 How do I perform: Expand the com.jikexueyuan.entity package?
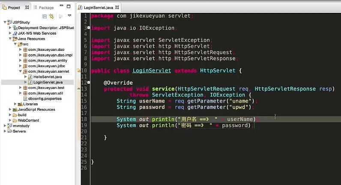click(x=21, y=60)
